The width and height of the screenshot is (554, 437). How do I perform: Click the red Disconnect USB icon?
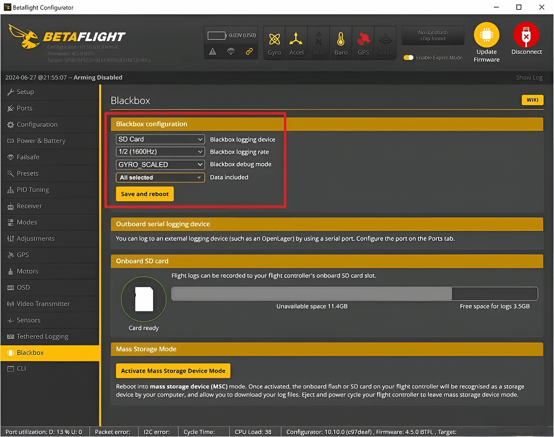[526, 35]
